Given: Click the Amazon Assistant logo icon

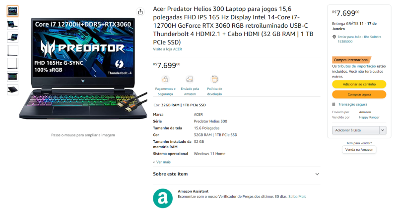Looking at the screenshot, I should [163, 198].
